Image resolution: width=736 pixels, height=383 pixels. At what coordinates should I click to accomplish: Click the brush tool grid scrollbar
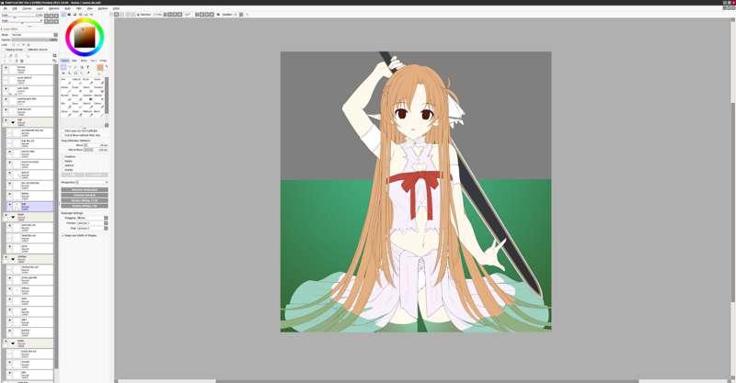107,96
